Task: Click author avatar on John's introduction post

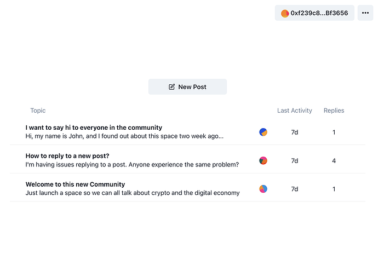Action: [x=263, y=132]
